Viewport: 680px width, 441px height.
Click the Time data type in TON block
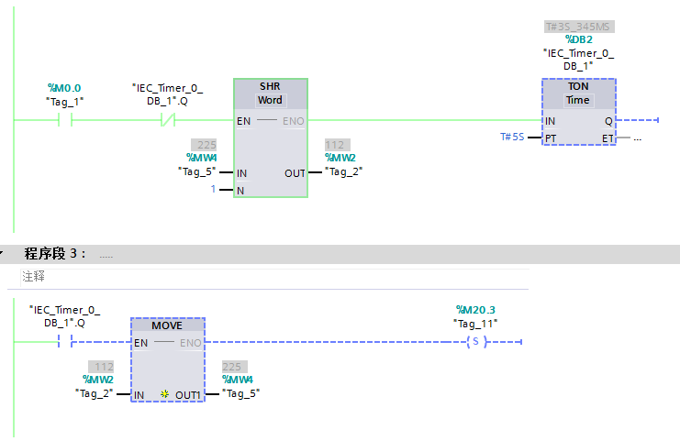[x=578, y=100]
